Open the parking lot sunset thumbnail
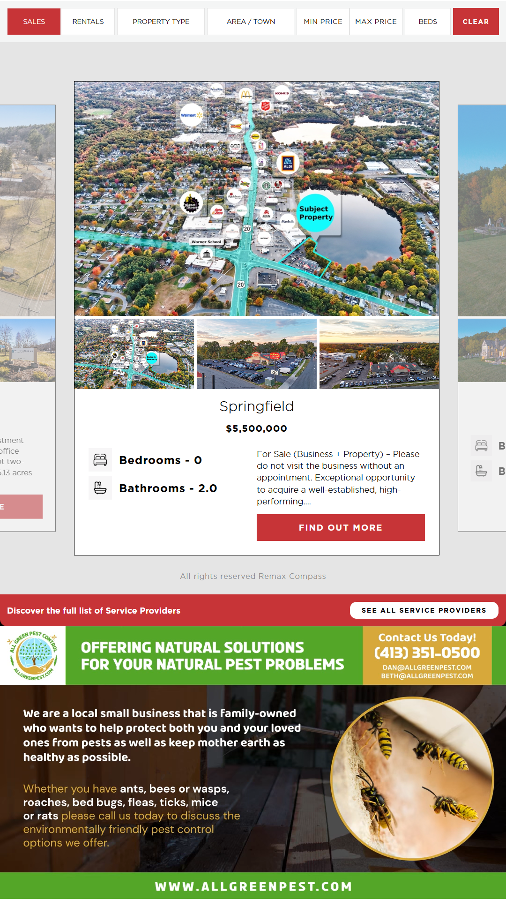The image size is (506, 900). pos(257,354)
